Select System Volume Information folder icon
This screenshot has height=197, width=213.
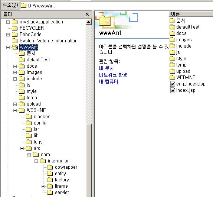click(15, 41)
